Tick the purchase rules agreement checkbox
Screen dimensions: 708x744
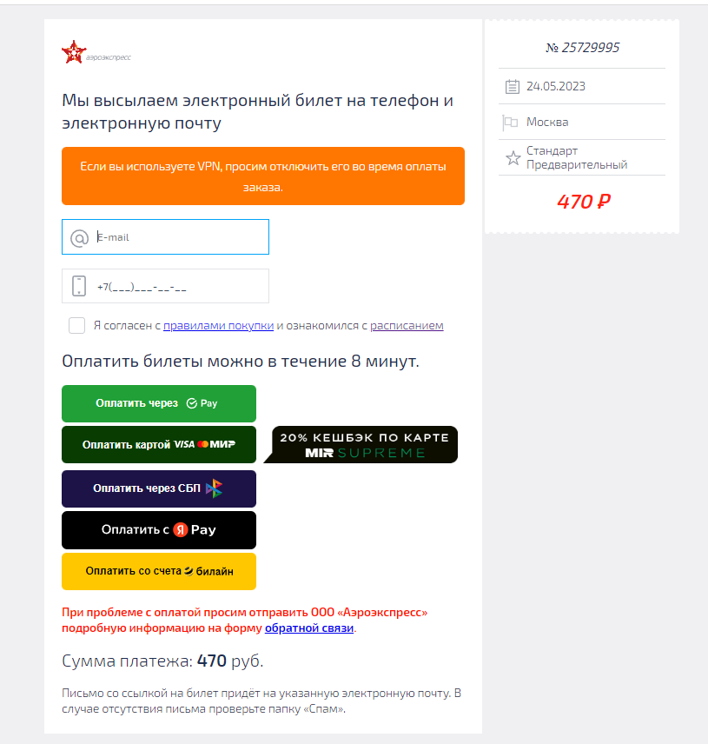76,325
